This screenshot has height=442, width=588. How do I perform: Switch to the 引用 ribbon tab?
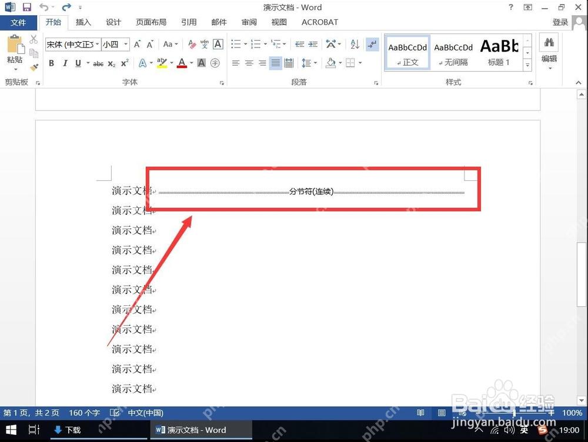[x=189, y=22]
